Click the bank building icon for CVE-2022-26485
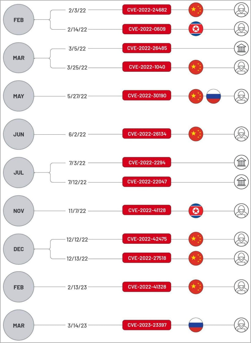 [241, 49]
